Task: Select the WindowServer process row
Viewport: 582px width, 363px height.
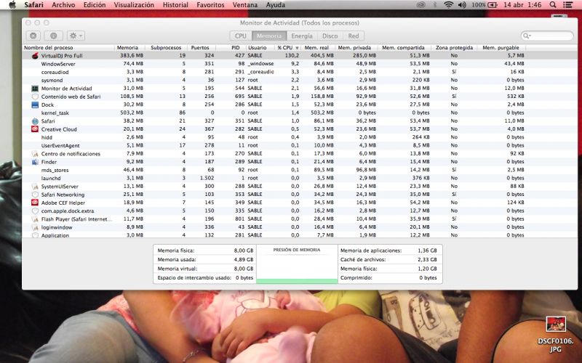Action: pyautogui.click(x=300, y=64)
